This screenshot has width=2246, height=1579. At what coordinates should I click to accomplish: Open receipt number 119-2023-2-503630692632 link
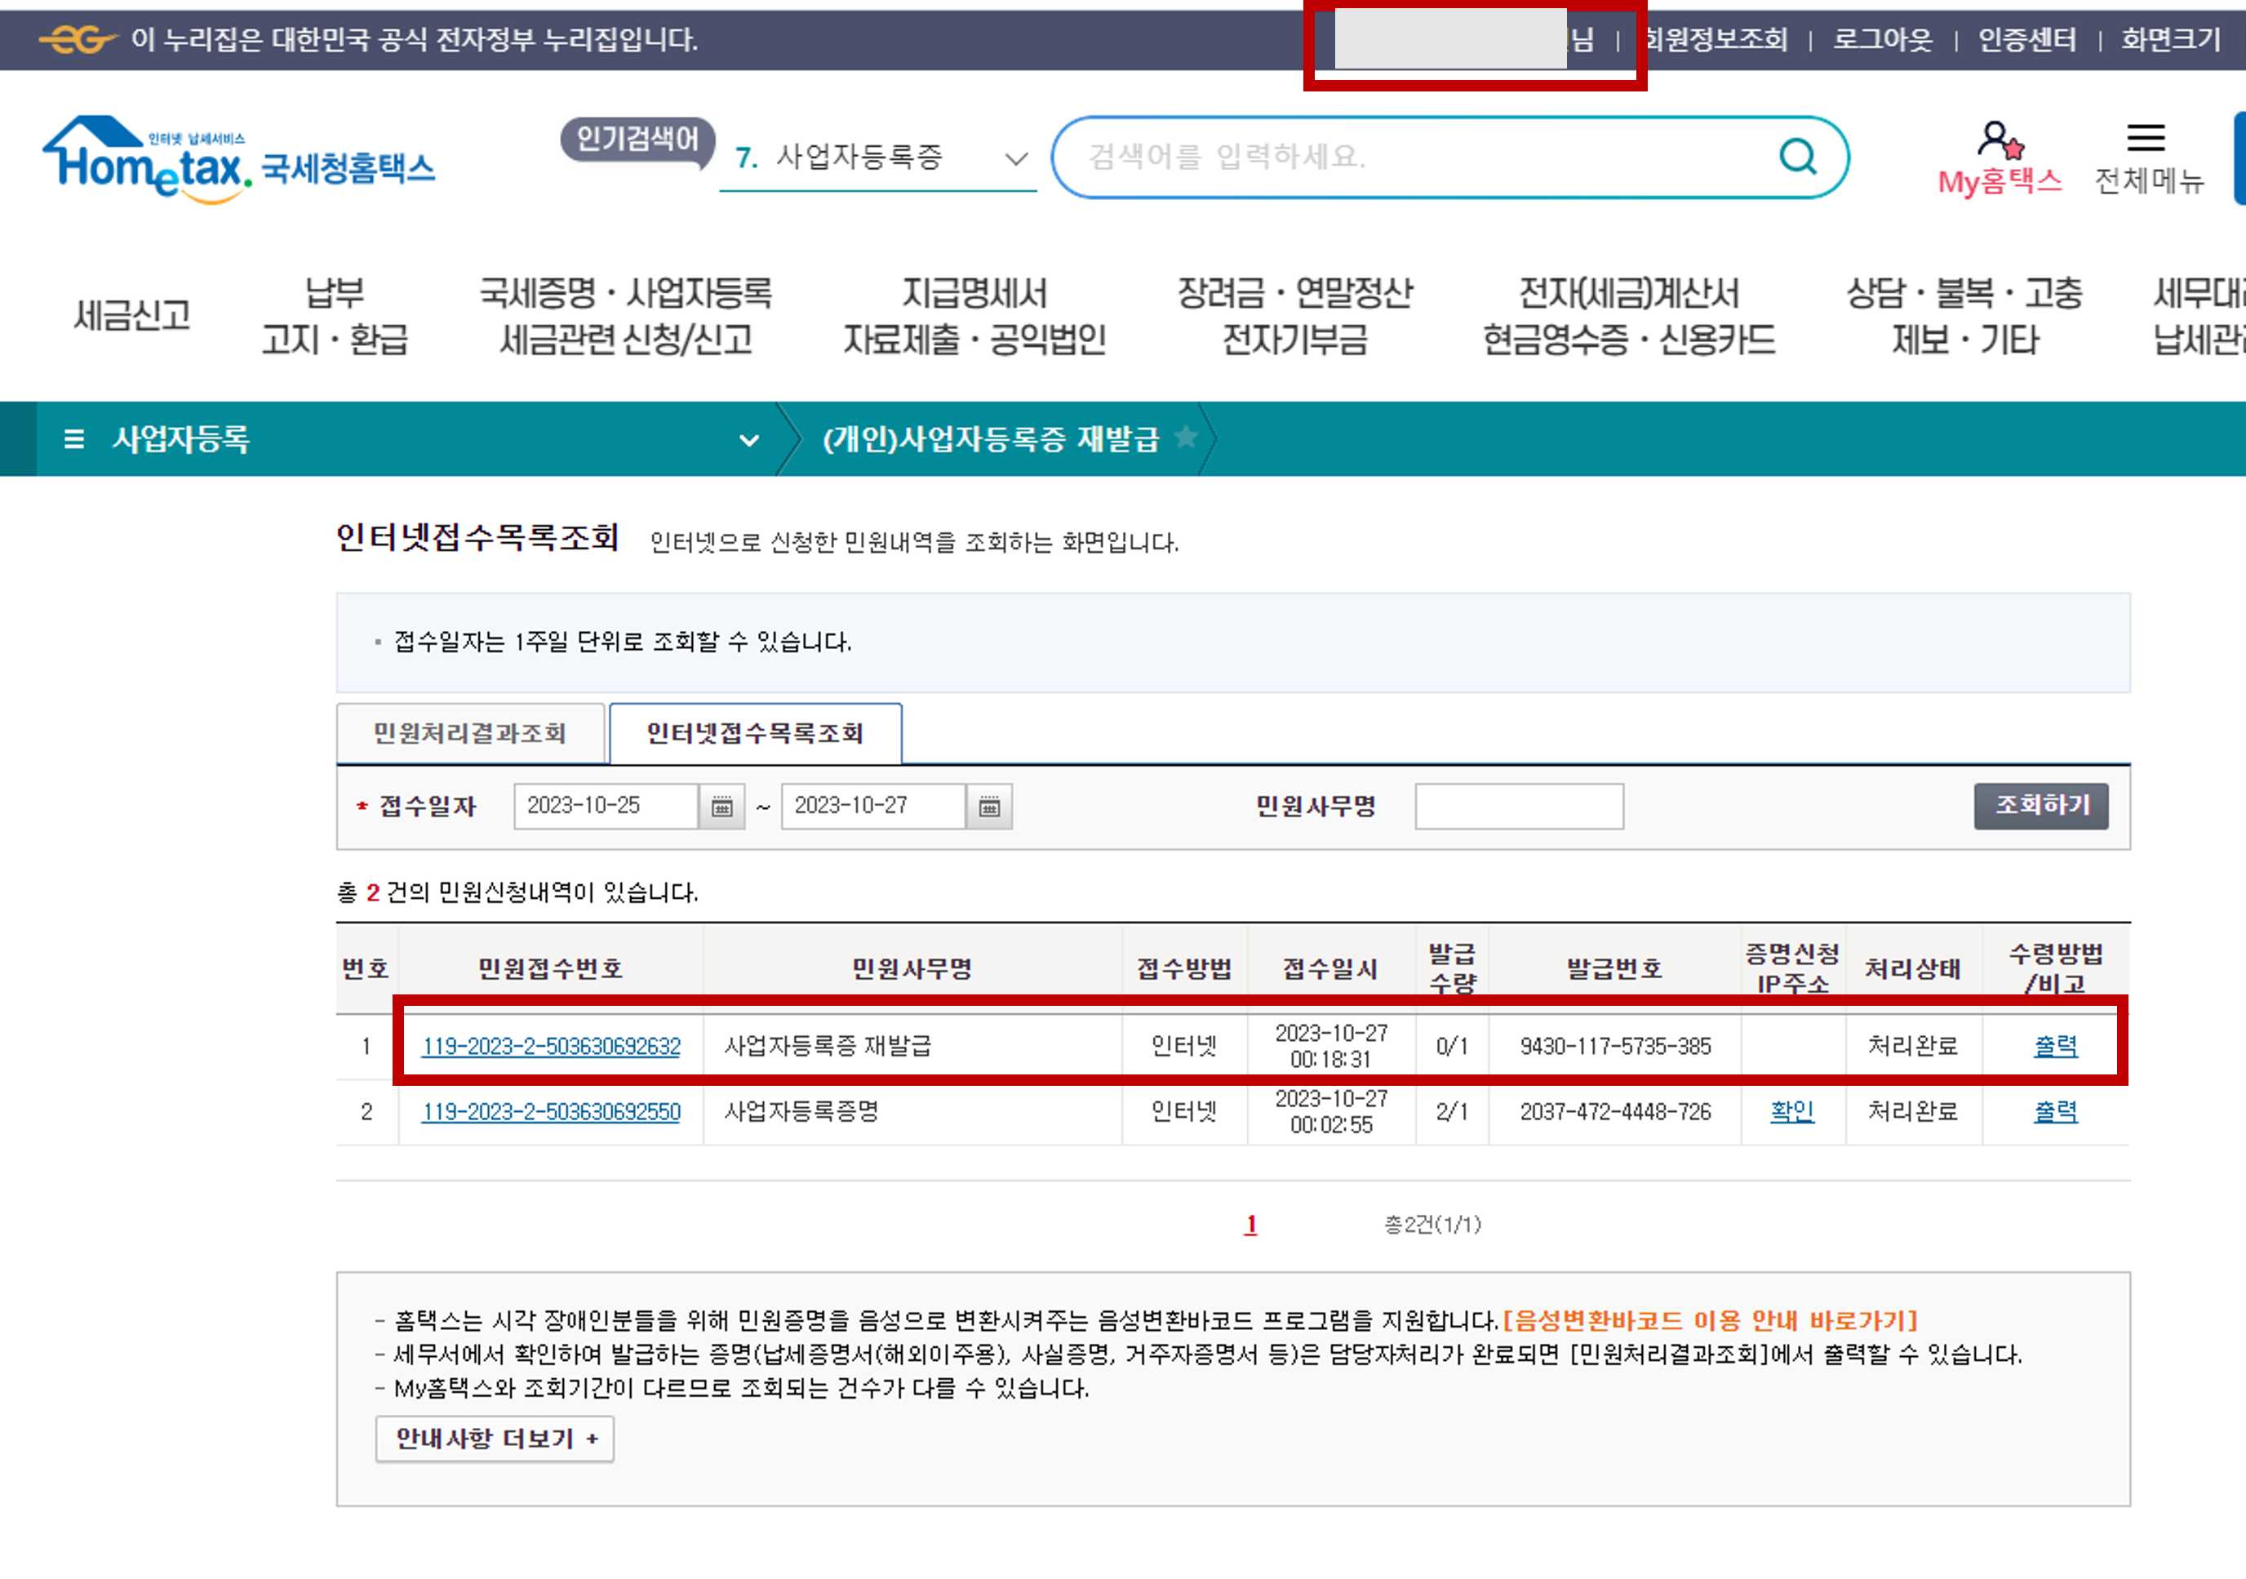551,1046
